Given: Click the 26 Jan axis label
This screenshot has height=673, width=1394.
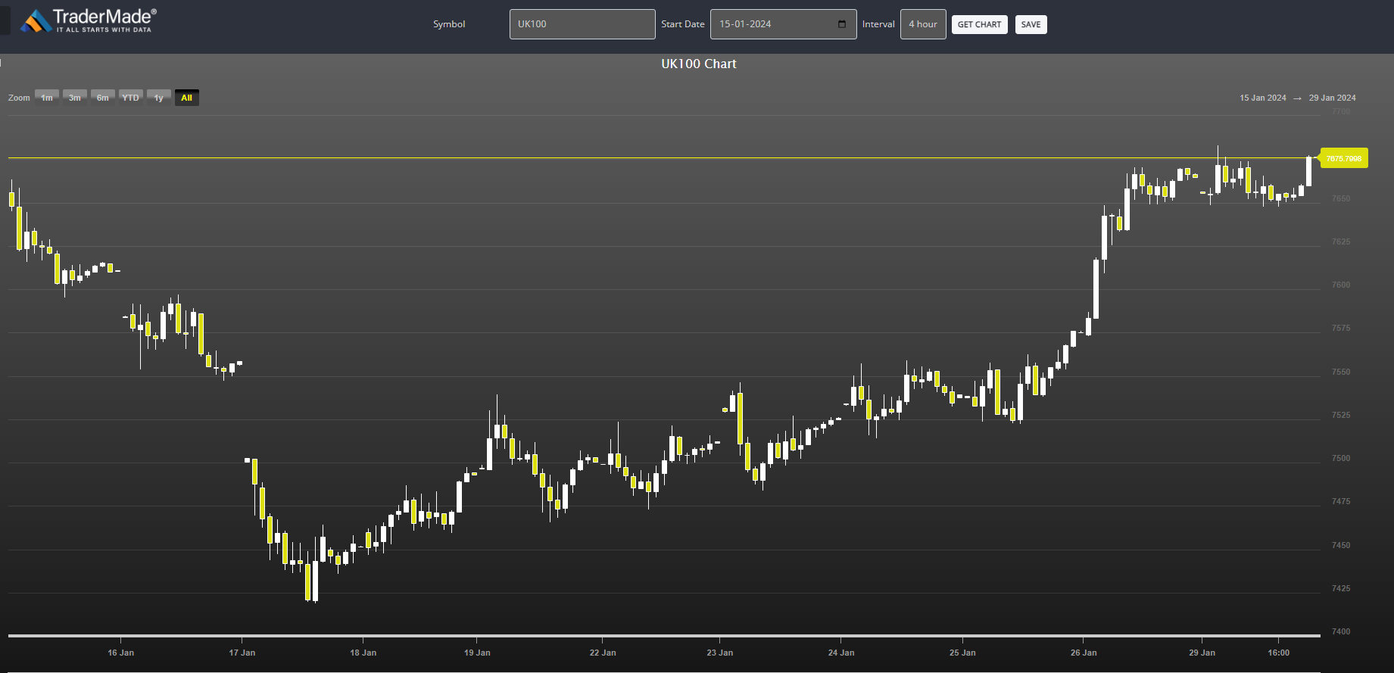Looking at the screenshot, I should (1084, 653).
